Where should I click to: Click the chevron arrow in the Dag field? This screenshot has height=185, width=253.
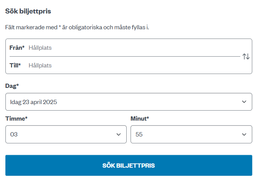(x=244, y=102)
